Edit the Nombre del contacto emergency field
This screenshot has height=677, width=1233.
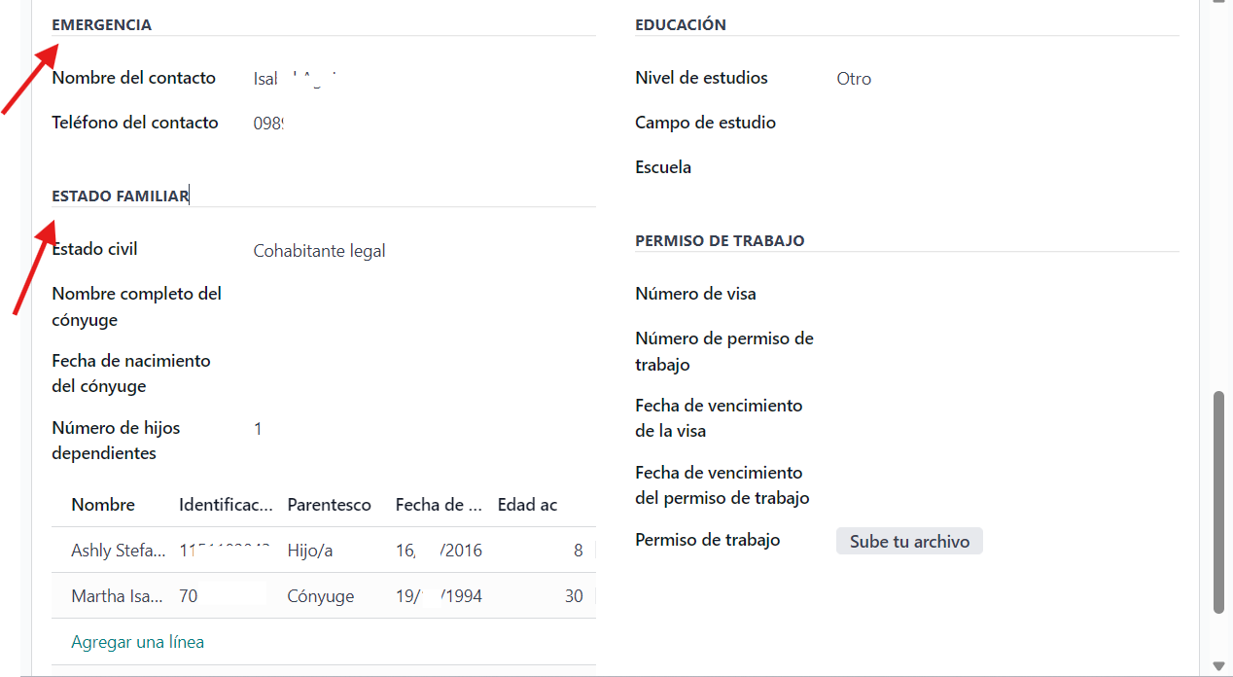(418, 79)
